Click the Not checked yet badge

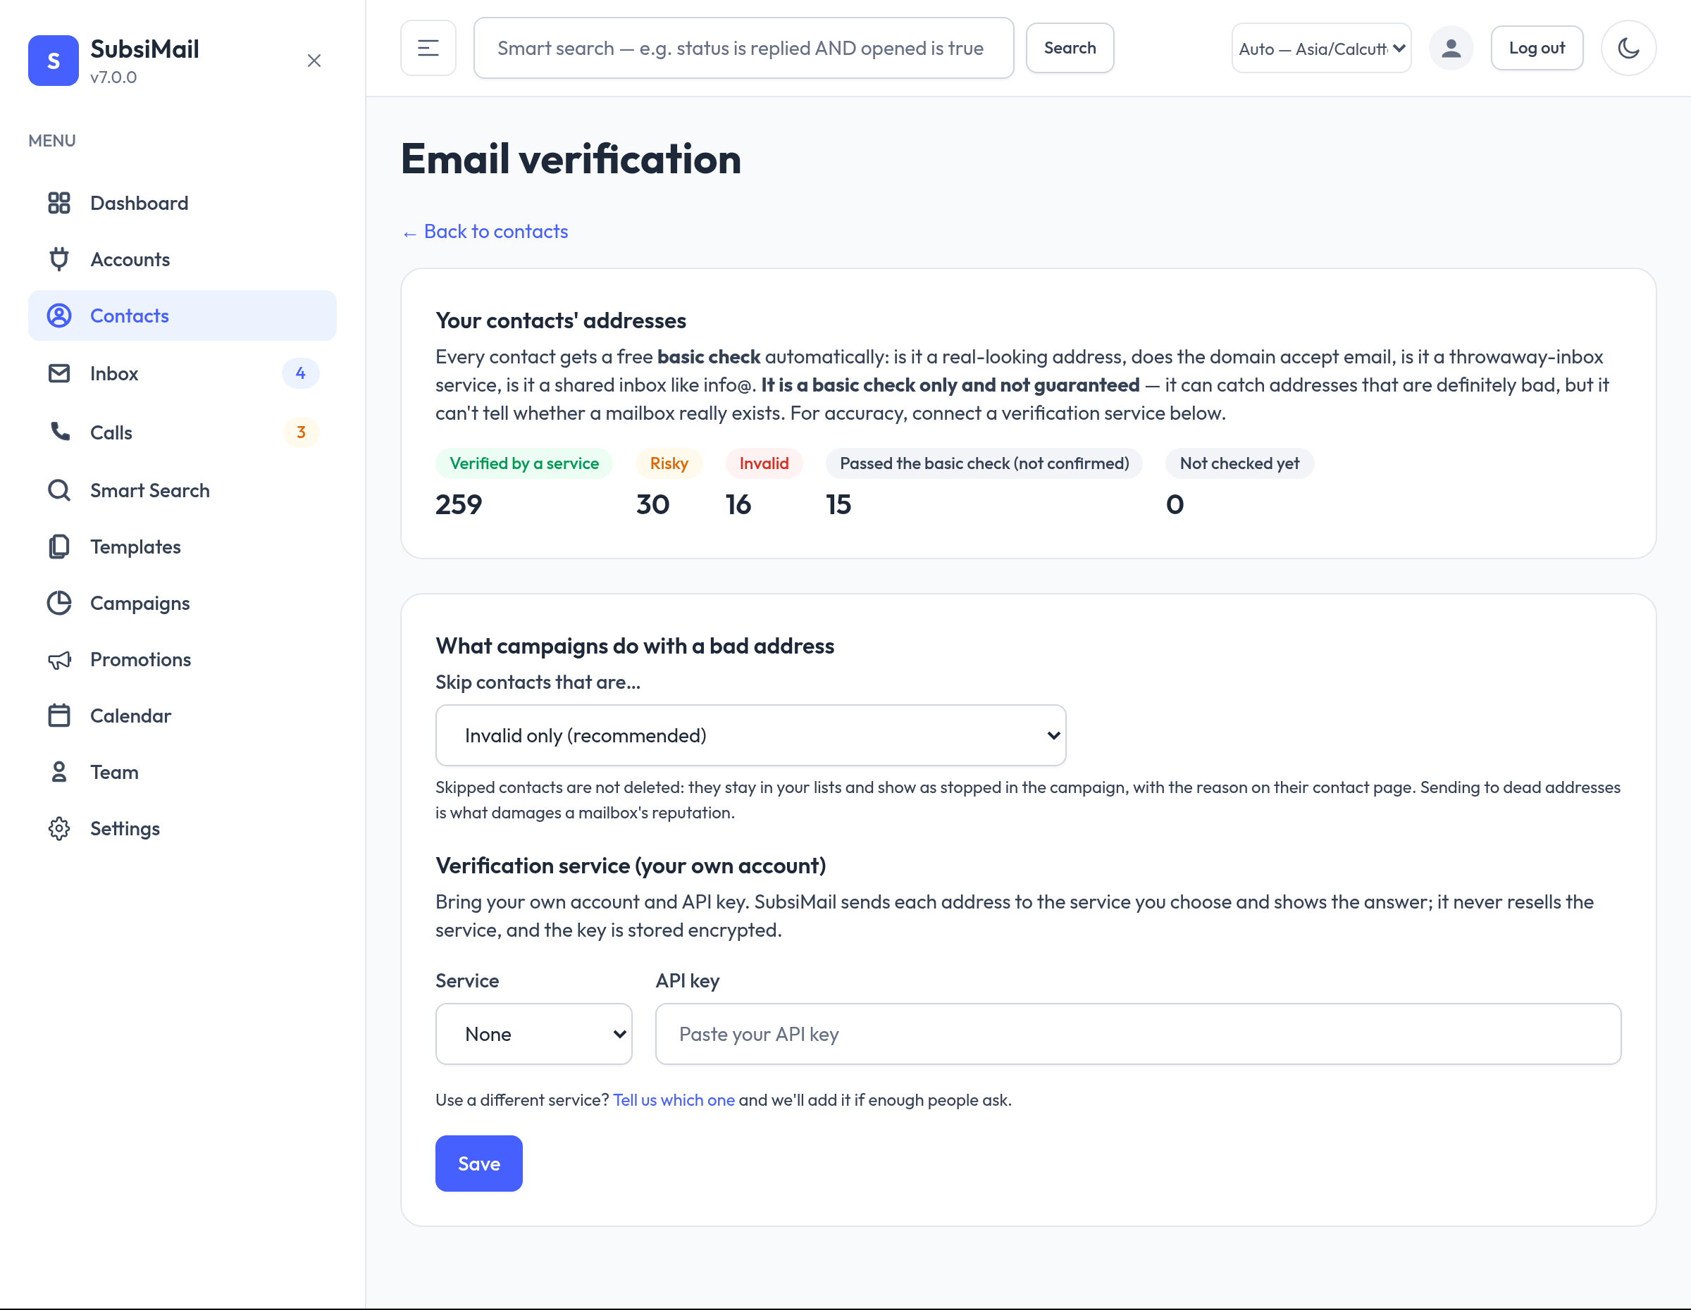point(1239,463)
